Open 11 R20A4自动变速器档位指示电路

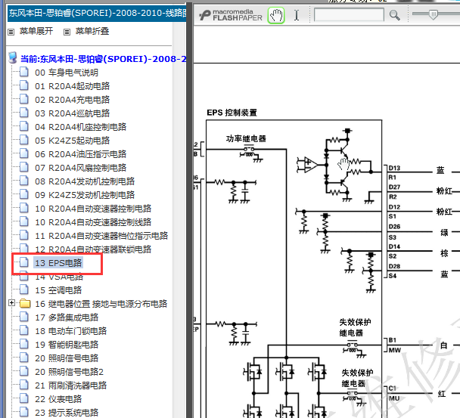pos(101,236)
